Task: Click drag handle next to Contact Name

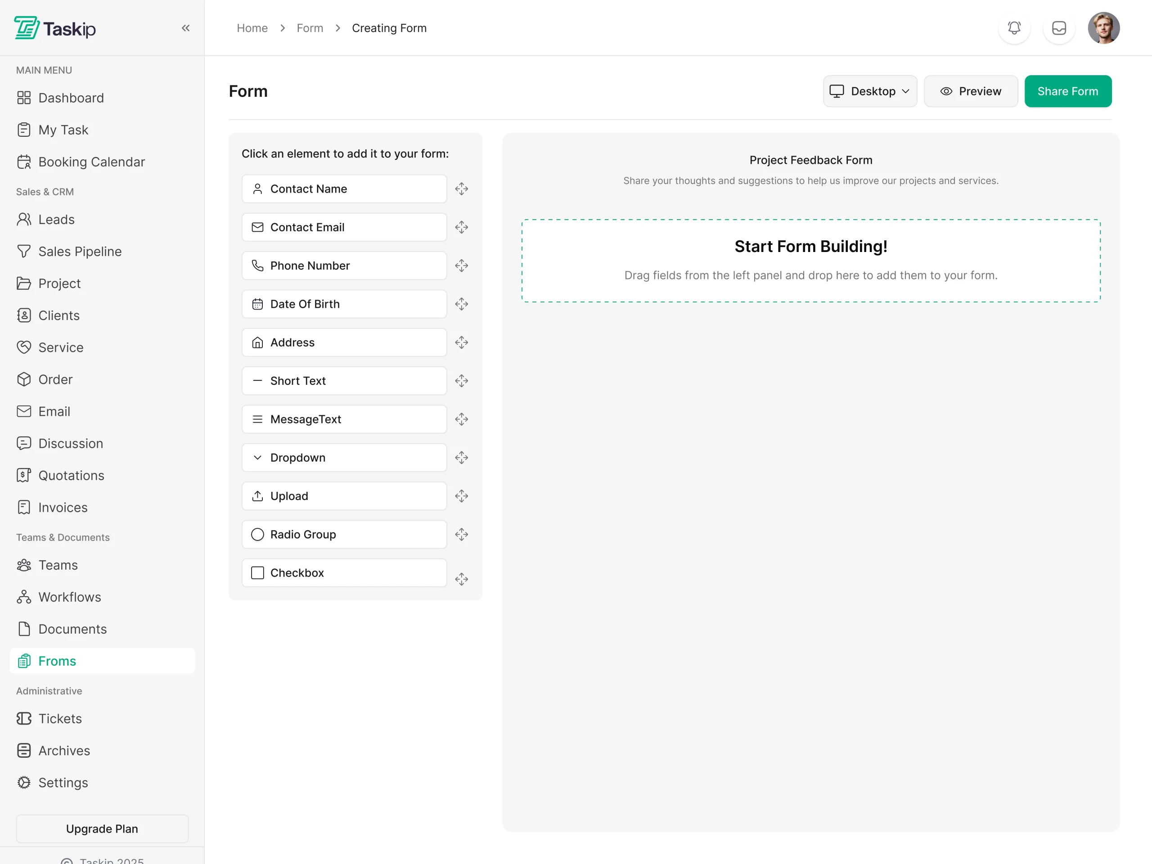Action: click(x=461, y=189)
